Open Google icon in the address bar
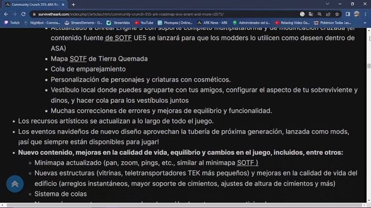The height and width of the screenshot is (208, 371). 302,14
